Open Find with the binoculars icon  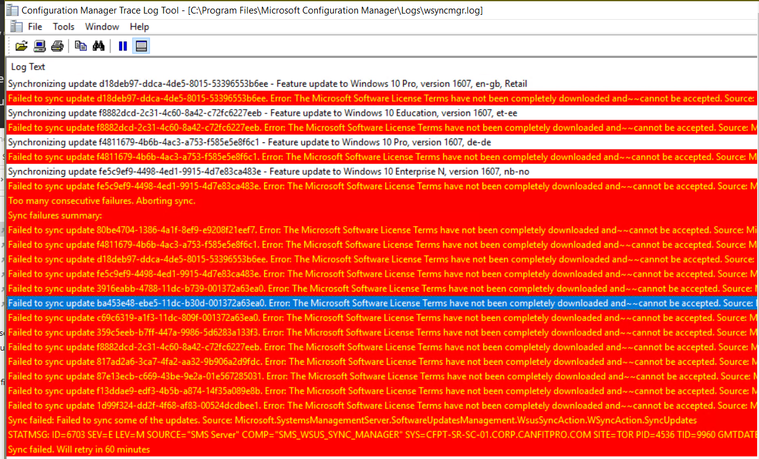click(99, 46)
